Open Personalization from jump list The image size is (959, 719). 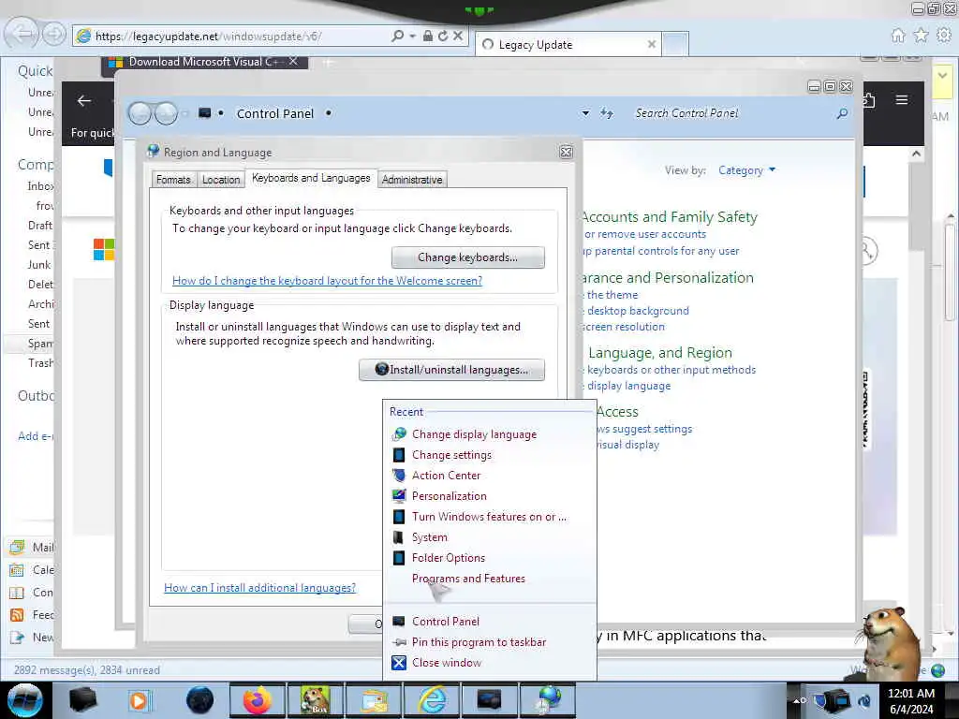point(449,496)
